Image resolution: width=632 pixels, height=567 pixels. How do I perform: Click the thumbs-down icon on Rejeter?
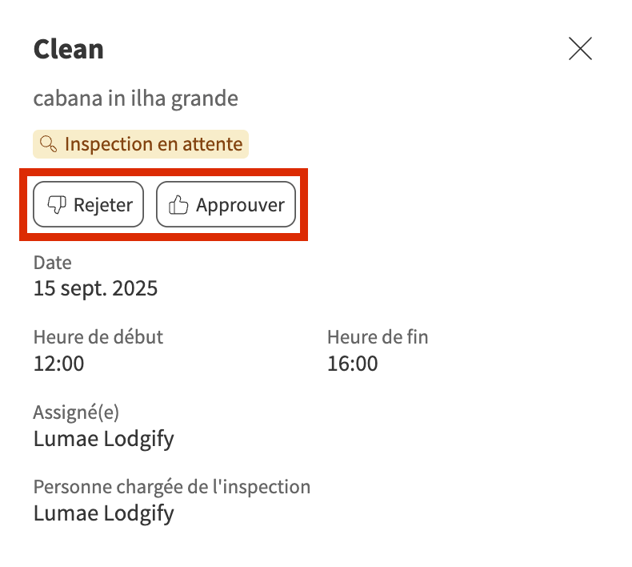(56, 205)
